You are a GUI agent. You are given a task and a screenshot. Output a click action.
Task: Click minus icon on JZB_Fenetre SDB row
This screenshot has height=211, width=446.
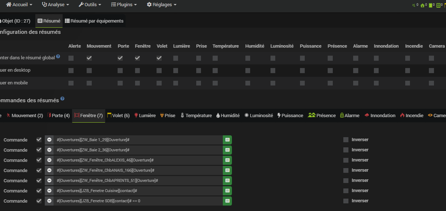click(49, 201)
